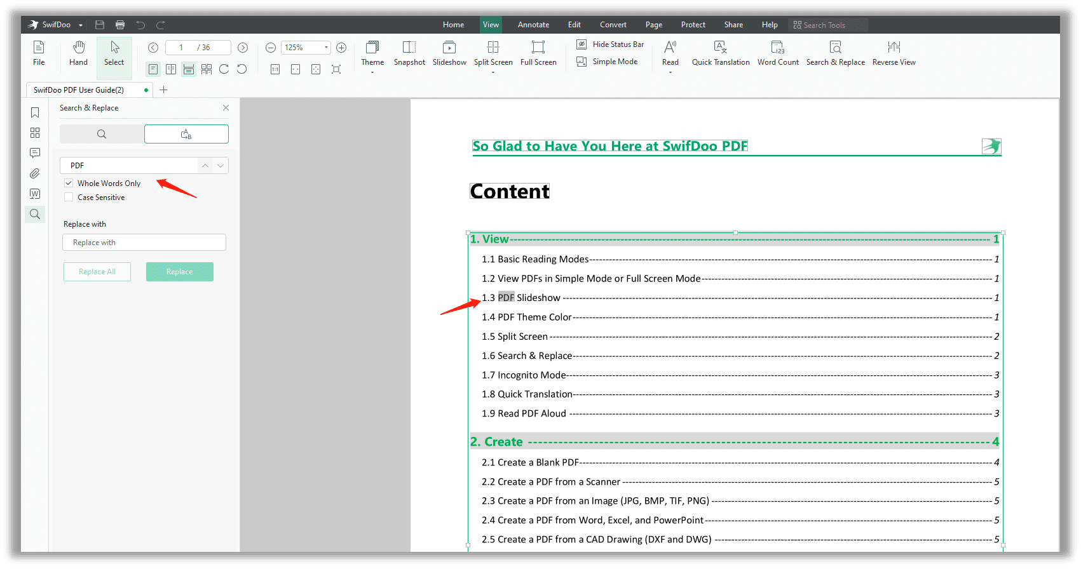Viewport: 1081px width, 569px height.
Task: Enable Case Sensitive option
Action: pyautogui.click(x=69, y=197)
